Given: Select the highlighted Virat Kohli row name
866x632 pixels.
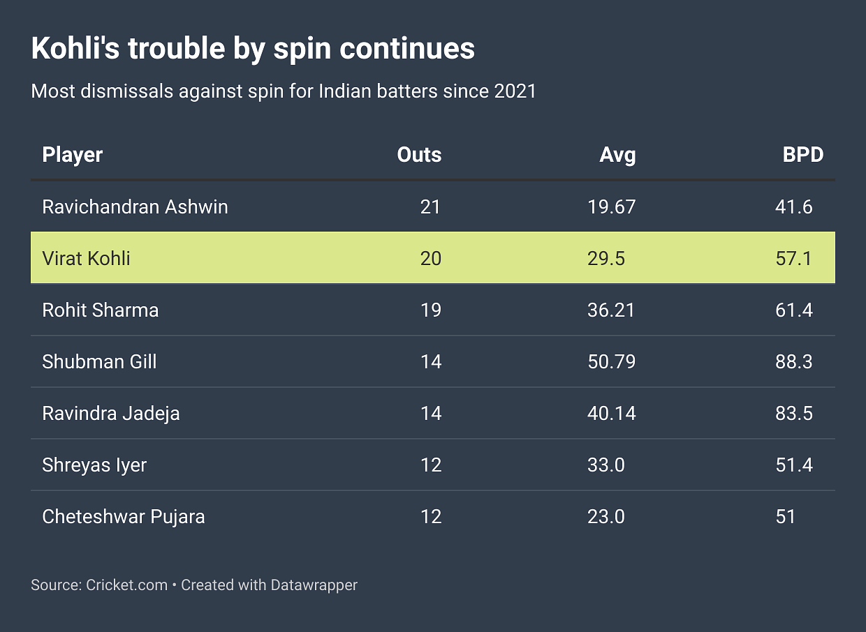Looking at the screenshot, I should point(87,258).
